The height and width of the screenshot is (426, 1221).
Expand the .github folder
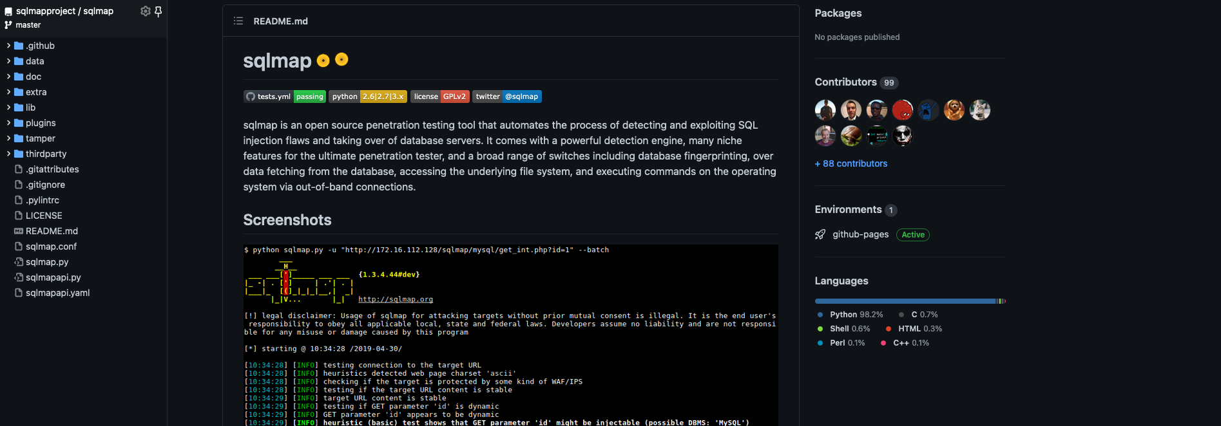pos(40,46)
